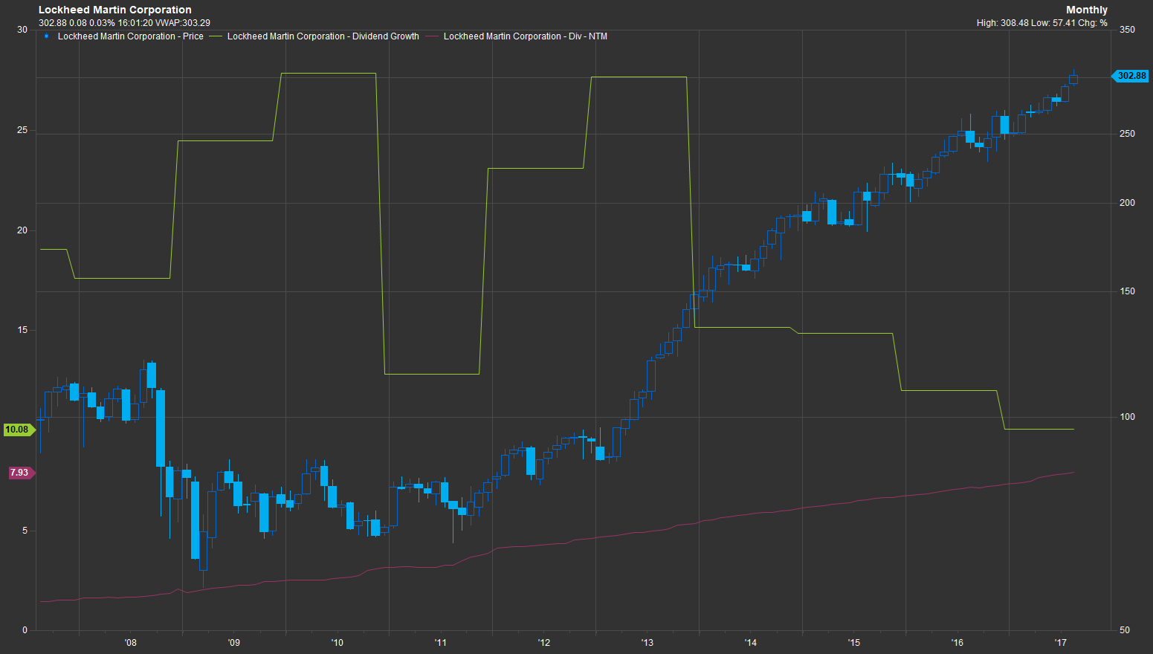Select the 'Lockheed Martin Corporation - Dividend Growth' legend label
The width and height of the screenshot is (1153, 654).
coord(323,36)
